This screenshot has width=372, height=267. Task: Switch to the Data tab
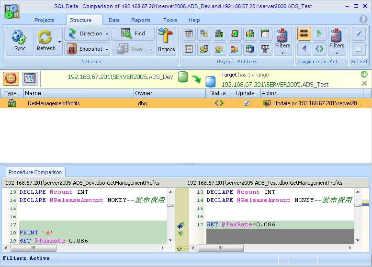pos(114,20)
